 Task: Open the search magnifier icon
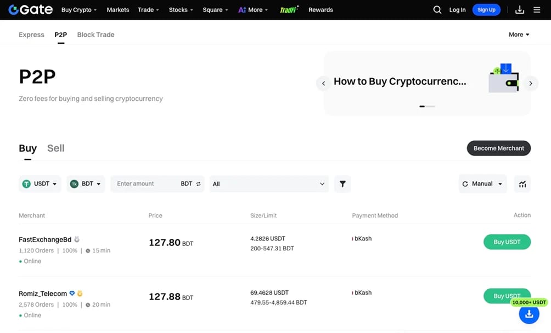coord(437,10)
